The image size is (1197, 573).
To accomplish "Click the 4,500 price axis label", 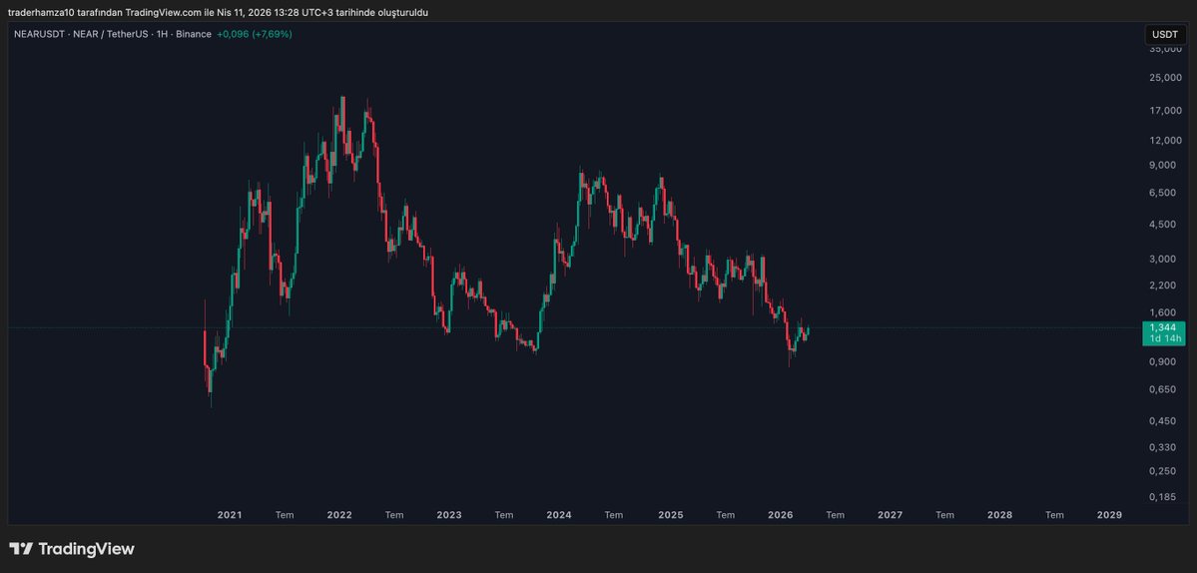I will click(1165, 225).
